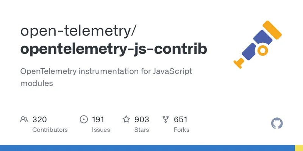Click the OpenTelemetry telescope logo

pos(258,45)
